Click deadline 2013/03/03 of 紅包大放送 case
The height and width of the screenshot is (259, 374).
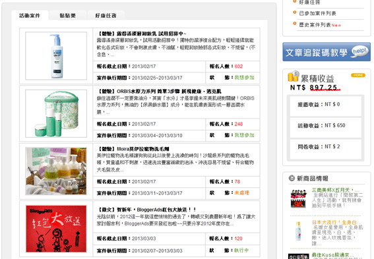(144, 239)
